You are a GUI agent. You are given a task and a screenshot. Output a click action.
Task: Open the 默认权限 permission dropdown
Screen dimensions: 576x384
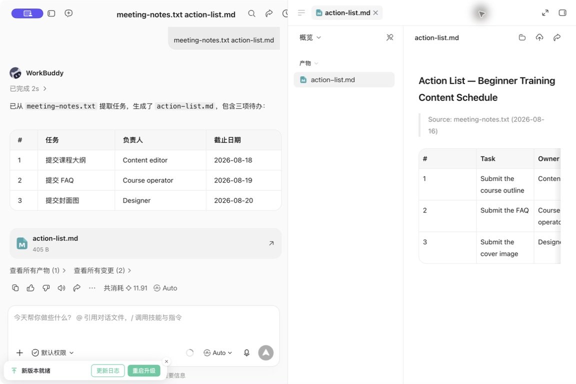(53, 353)
